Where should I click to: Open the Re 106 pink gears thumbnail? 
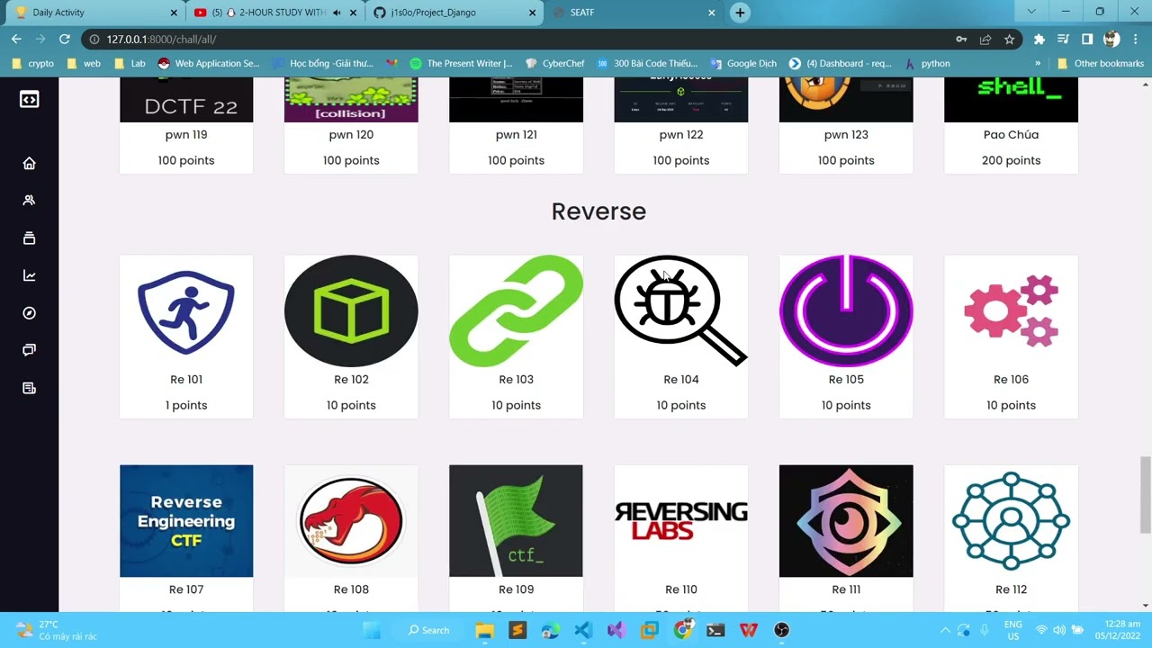pos(1011,311)
